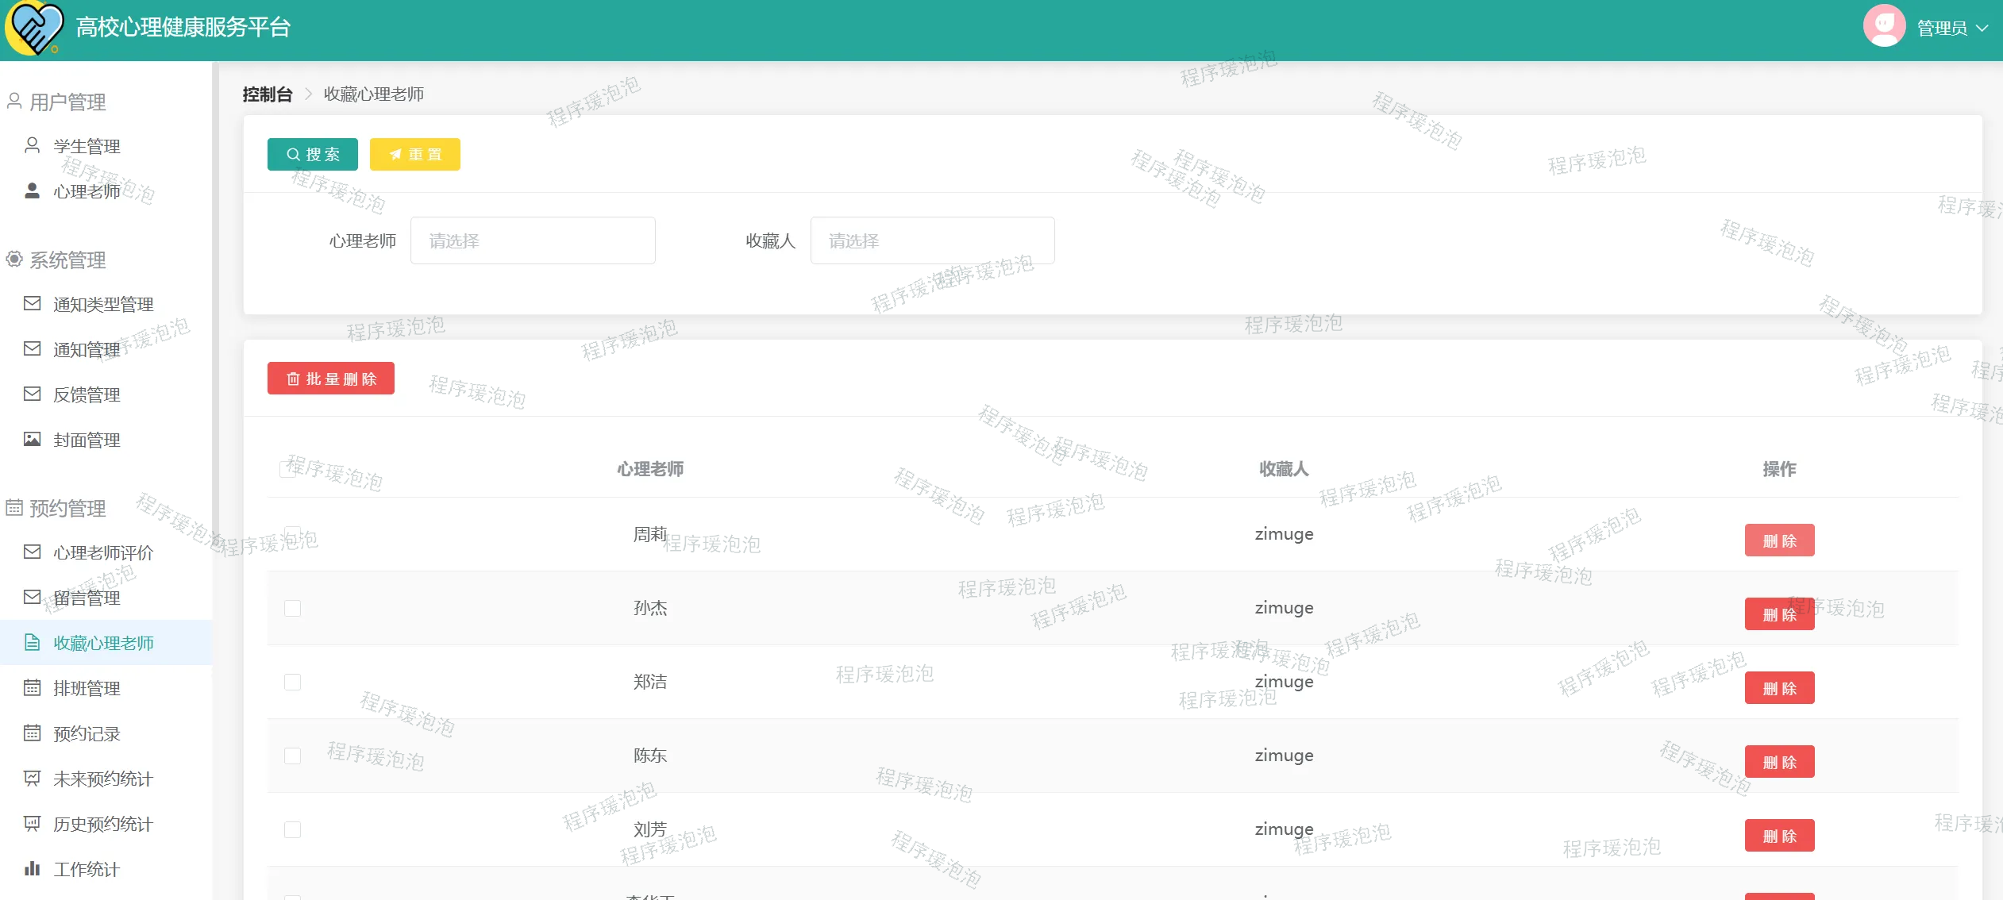
Task: Click the administrator avatar icon
Action: [1883, 26]
